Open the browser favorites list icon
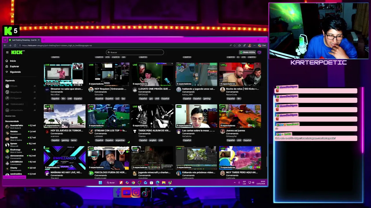Screen dimensions: 371x208 (x=240, y=45)
